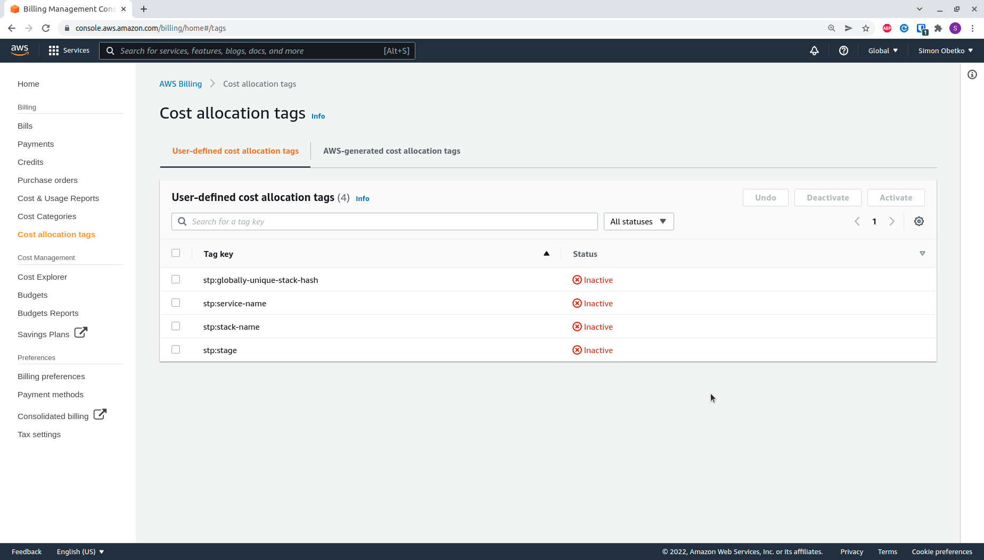Click the site lock icon in address bar
Image resolution: width=984 pixels, height=560 pixels.
[67, 28]
